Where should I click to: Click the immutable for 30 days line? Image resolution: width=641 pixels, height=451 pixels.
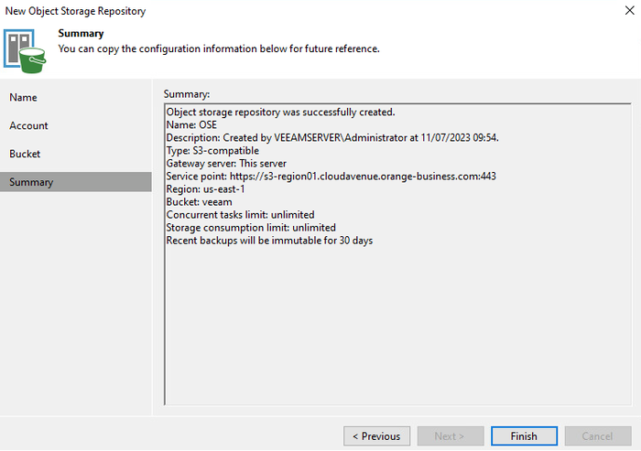(269, 241)
